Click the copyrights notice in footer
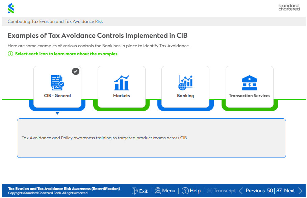307x198 pixels. [48, 193]
